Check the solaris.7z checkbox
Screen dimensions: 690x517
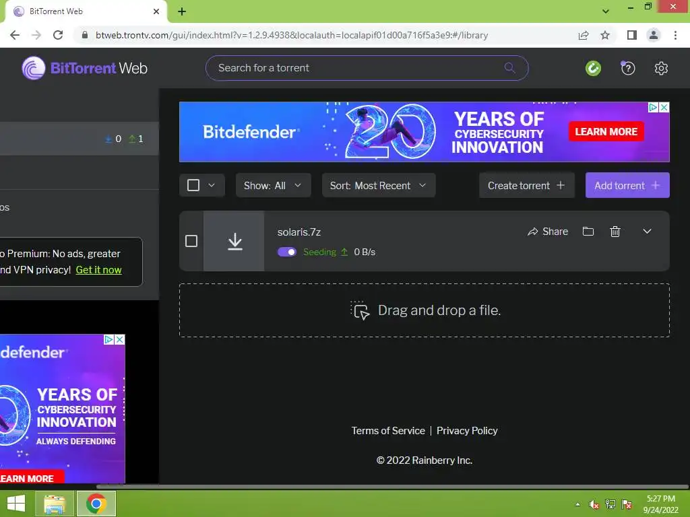point(191,241)
